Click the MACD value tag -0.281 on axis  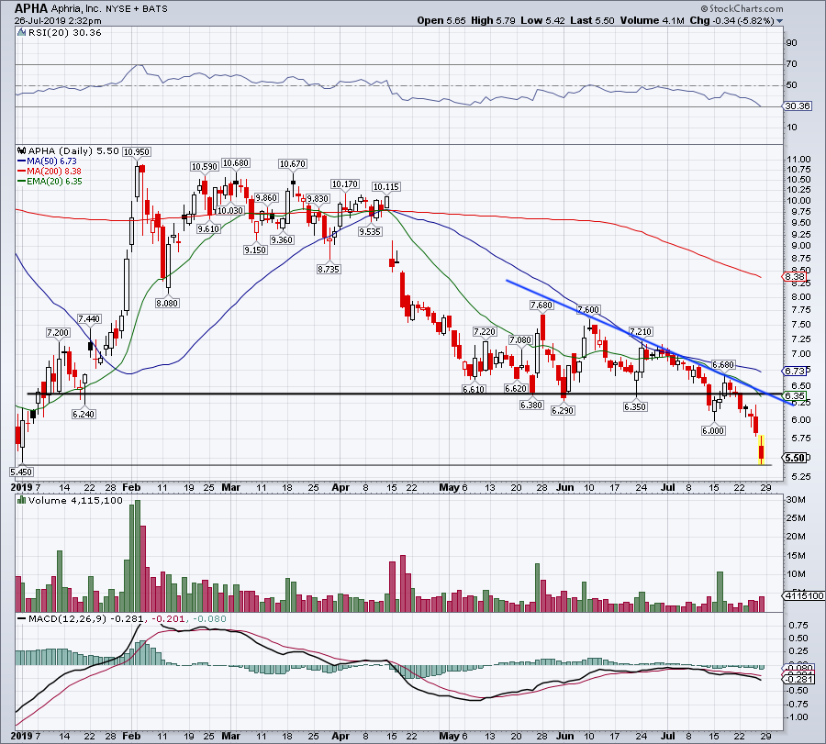coord(797,679)
